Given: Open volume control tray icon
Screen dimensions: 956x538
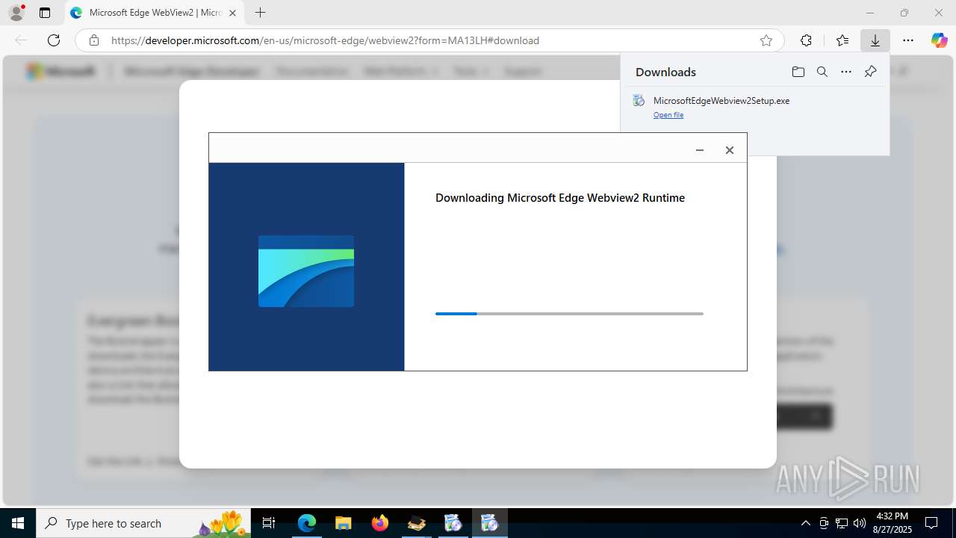Looking at the screenshot, I should [x=860, y=523].
